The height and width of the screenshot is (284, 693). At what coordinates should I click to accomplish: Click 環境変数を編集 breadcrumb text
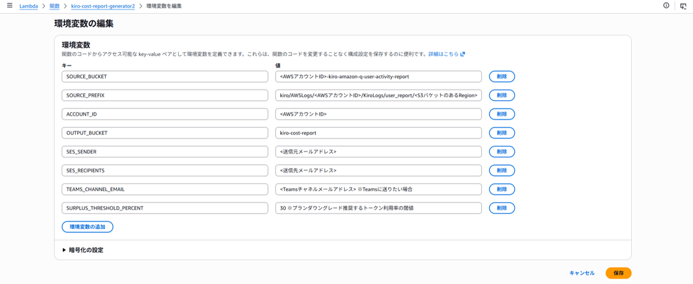coord(164,6)
